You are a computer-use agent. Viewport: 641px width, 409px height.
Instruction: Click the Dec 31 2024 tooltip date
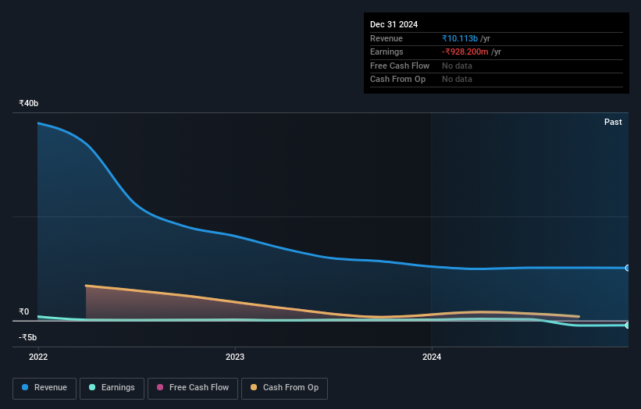[394, 24]
